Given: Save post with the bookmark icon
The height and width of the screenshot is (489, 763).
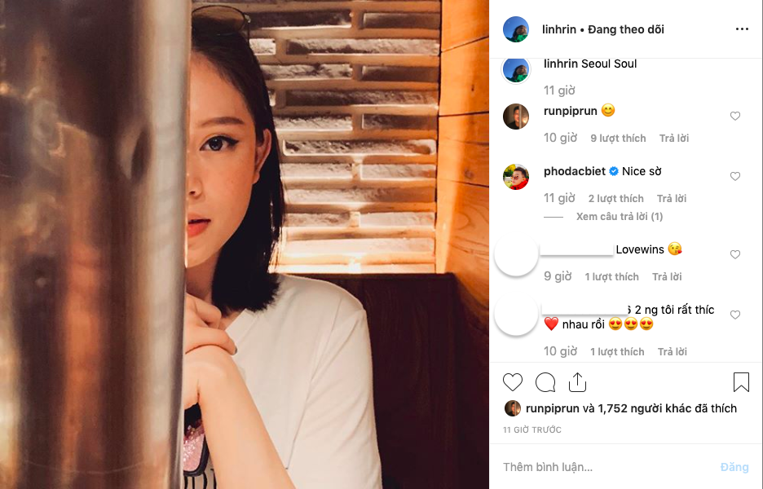Looking at the screenshot, I should (x=741, y=382).
